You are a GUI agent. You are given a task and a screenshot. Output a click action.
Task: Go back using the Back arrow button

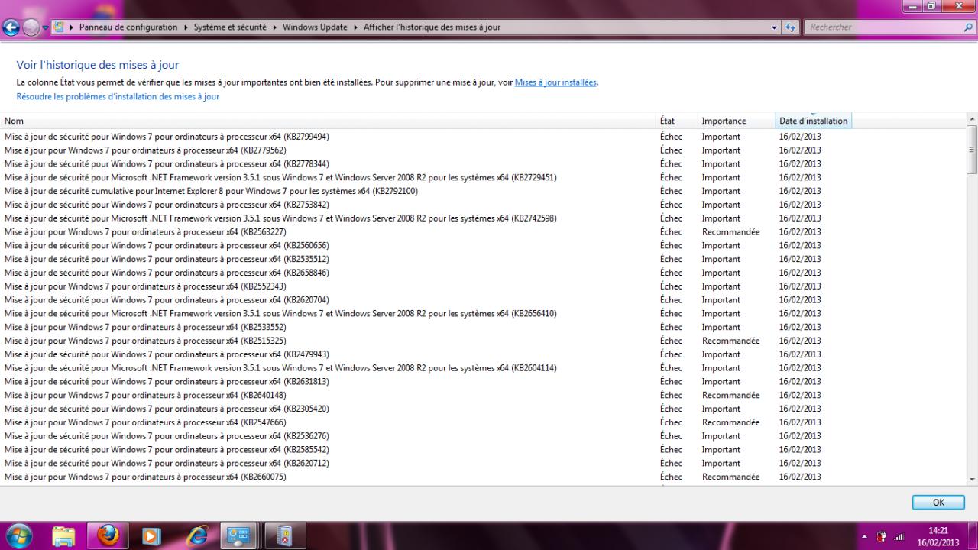click(x=11, y=27)
